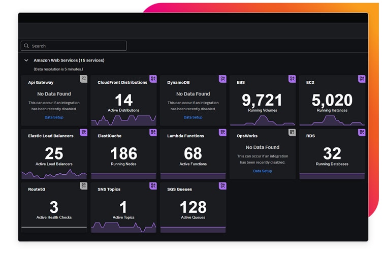Image resolution: width=386 pixels, height=254 pixels.
Task: Select the OpsWorks card title
Action: (x=247, y=136)
